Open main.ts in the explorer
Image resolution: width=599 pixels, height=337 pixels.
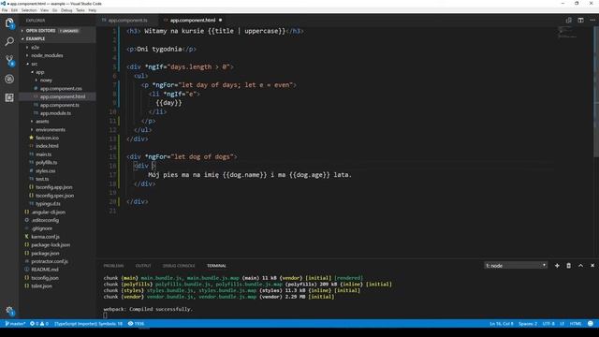coord(44,154)
